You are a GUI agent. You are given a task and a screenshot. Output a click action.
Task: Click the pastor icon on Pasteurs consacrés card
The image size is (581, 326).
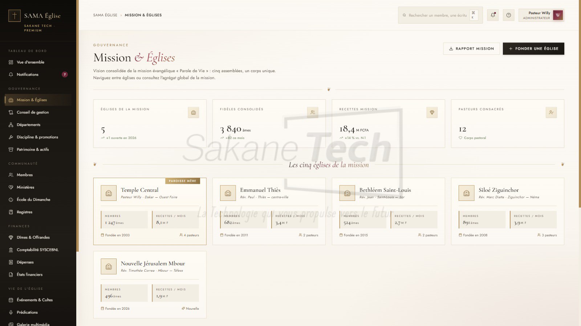551,112
